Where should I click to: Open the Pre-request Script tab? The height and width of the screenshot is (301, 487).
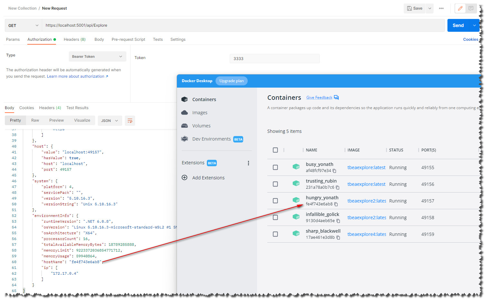pos(128,39)
